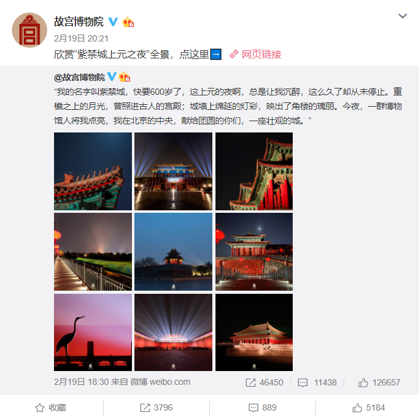This screenshot has width=419, height=420.
Task: Open the crane silhouette photo thumbnail
Action: [x=93, y=332]
